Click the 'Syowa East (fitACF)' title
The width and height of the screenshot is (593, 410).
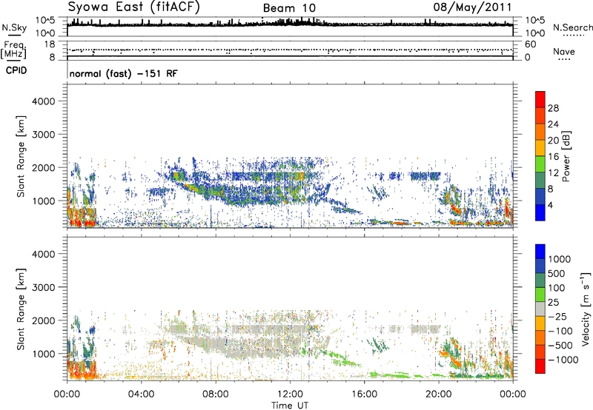click(x=133, y=7)
